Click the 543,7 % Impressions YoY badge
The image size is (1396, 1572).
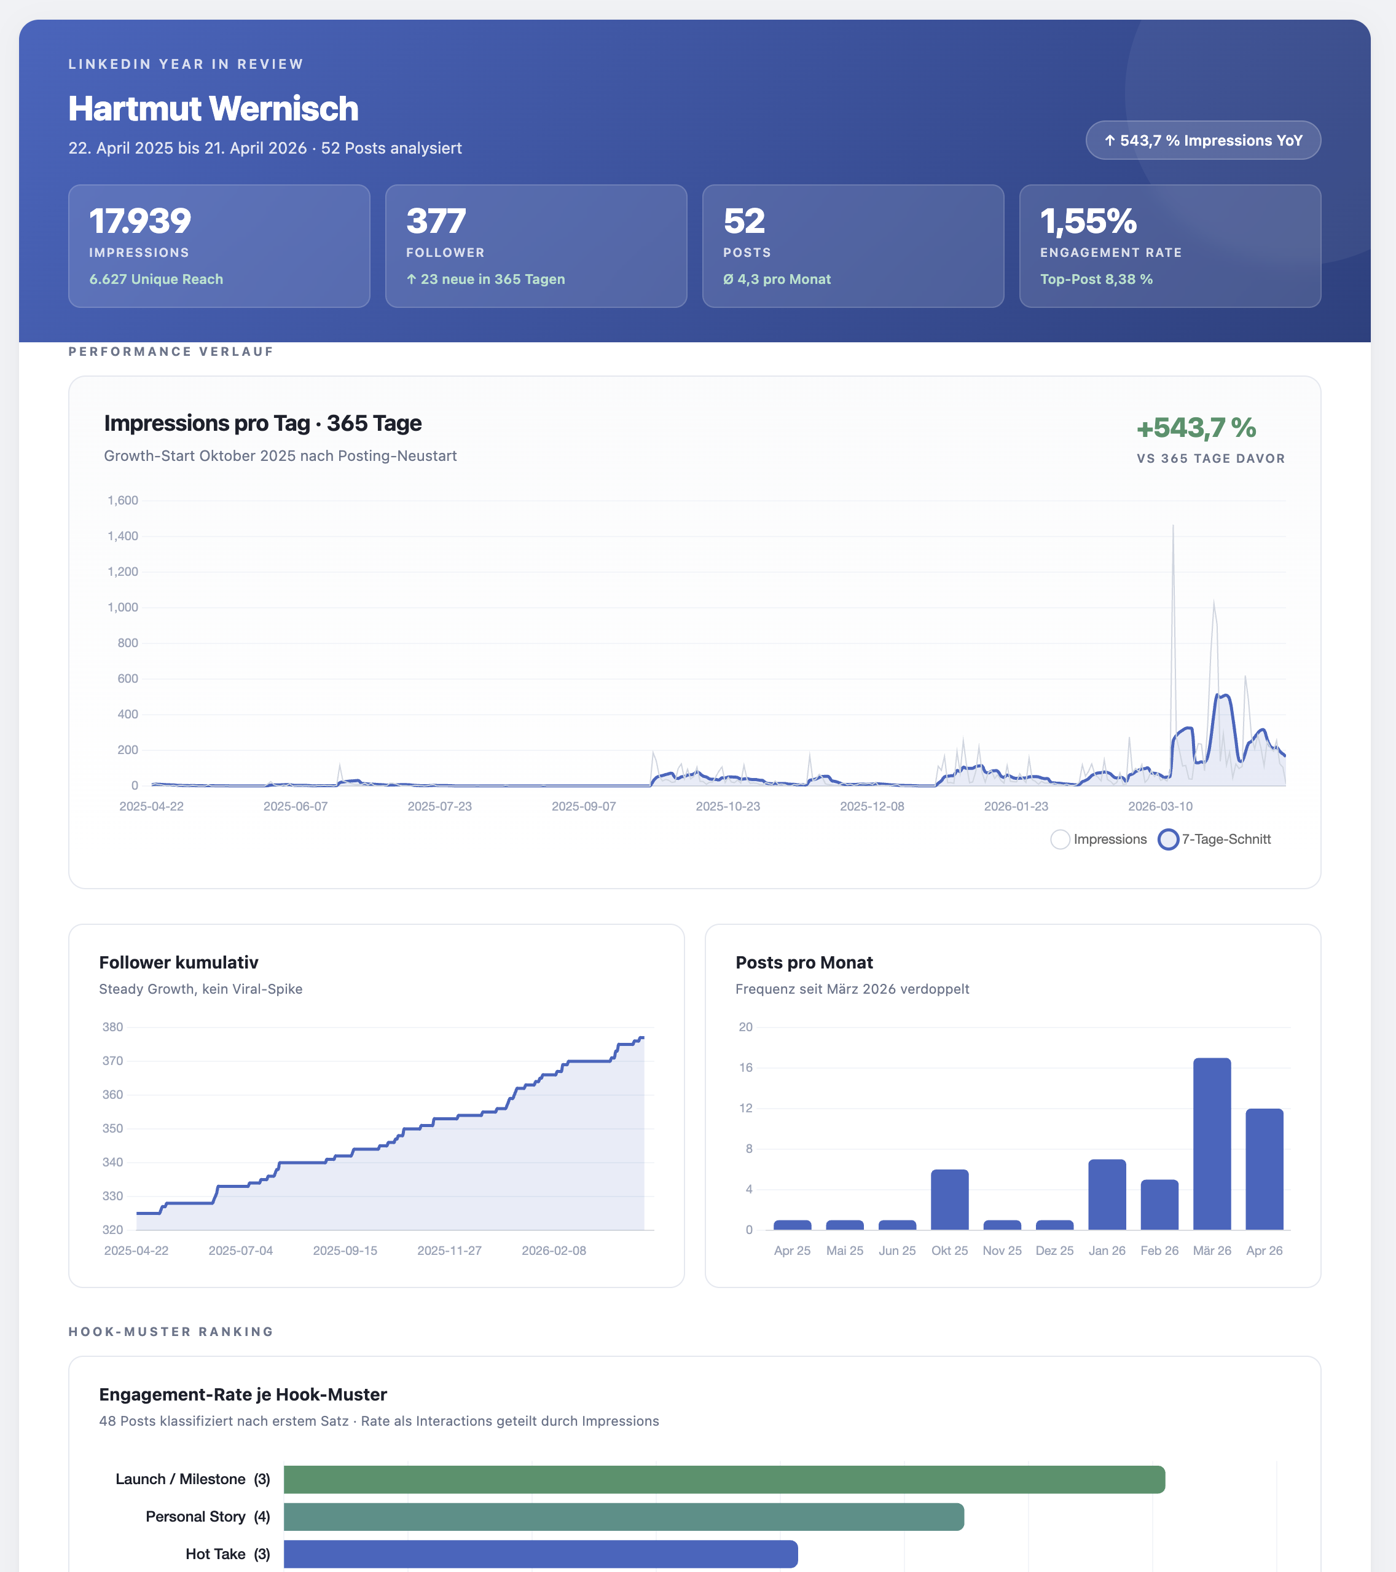(x=1202, y=140)
